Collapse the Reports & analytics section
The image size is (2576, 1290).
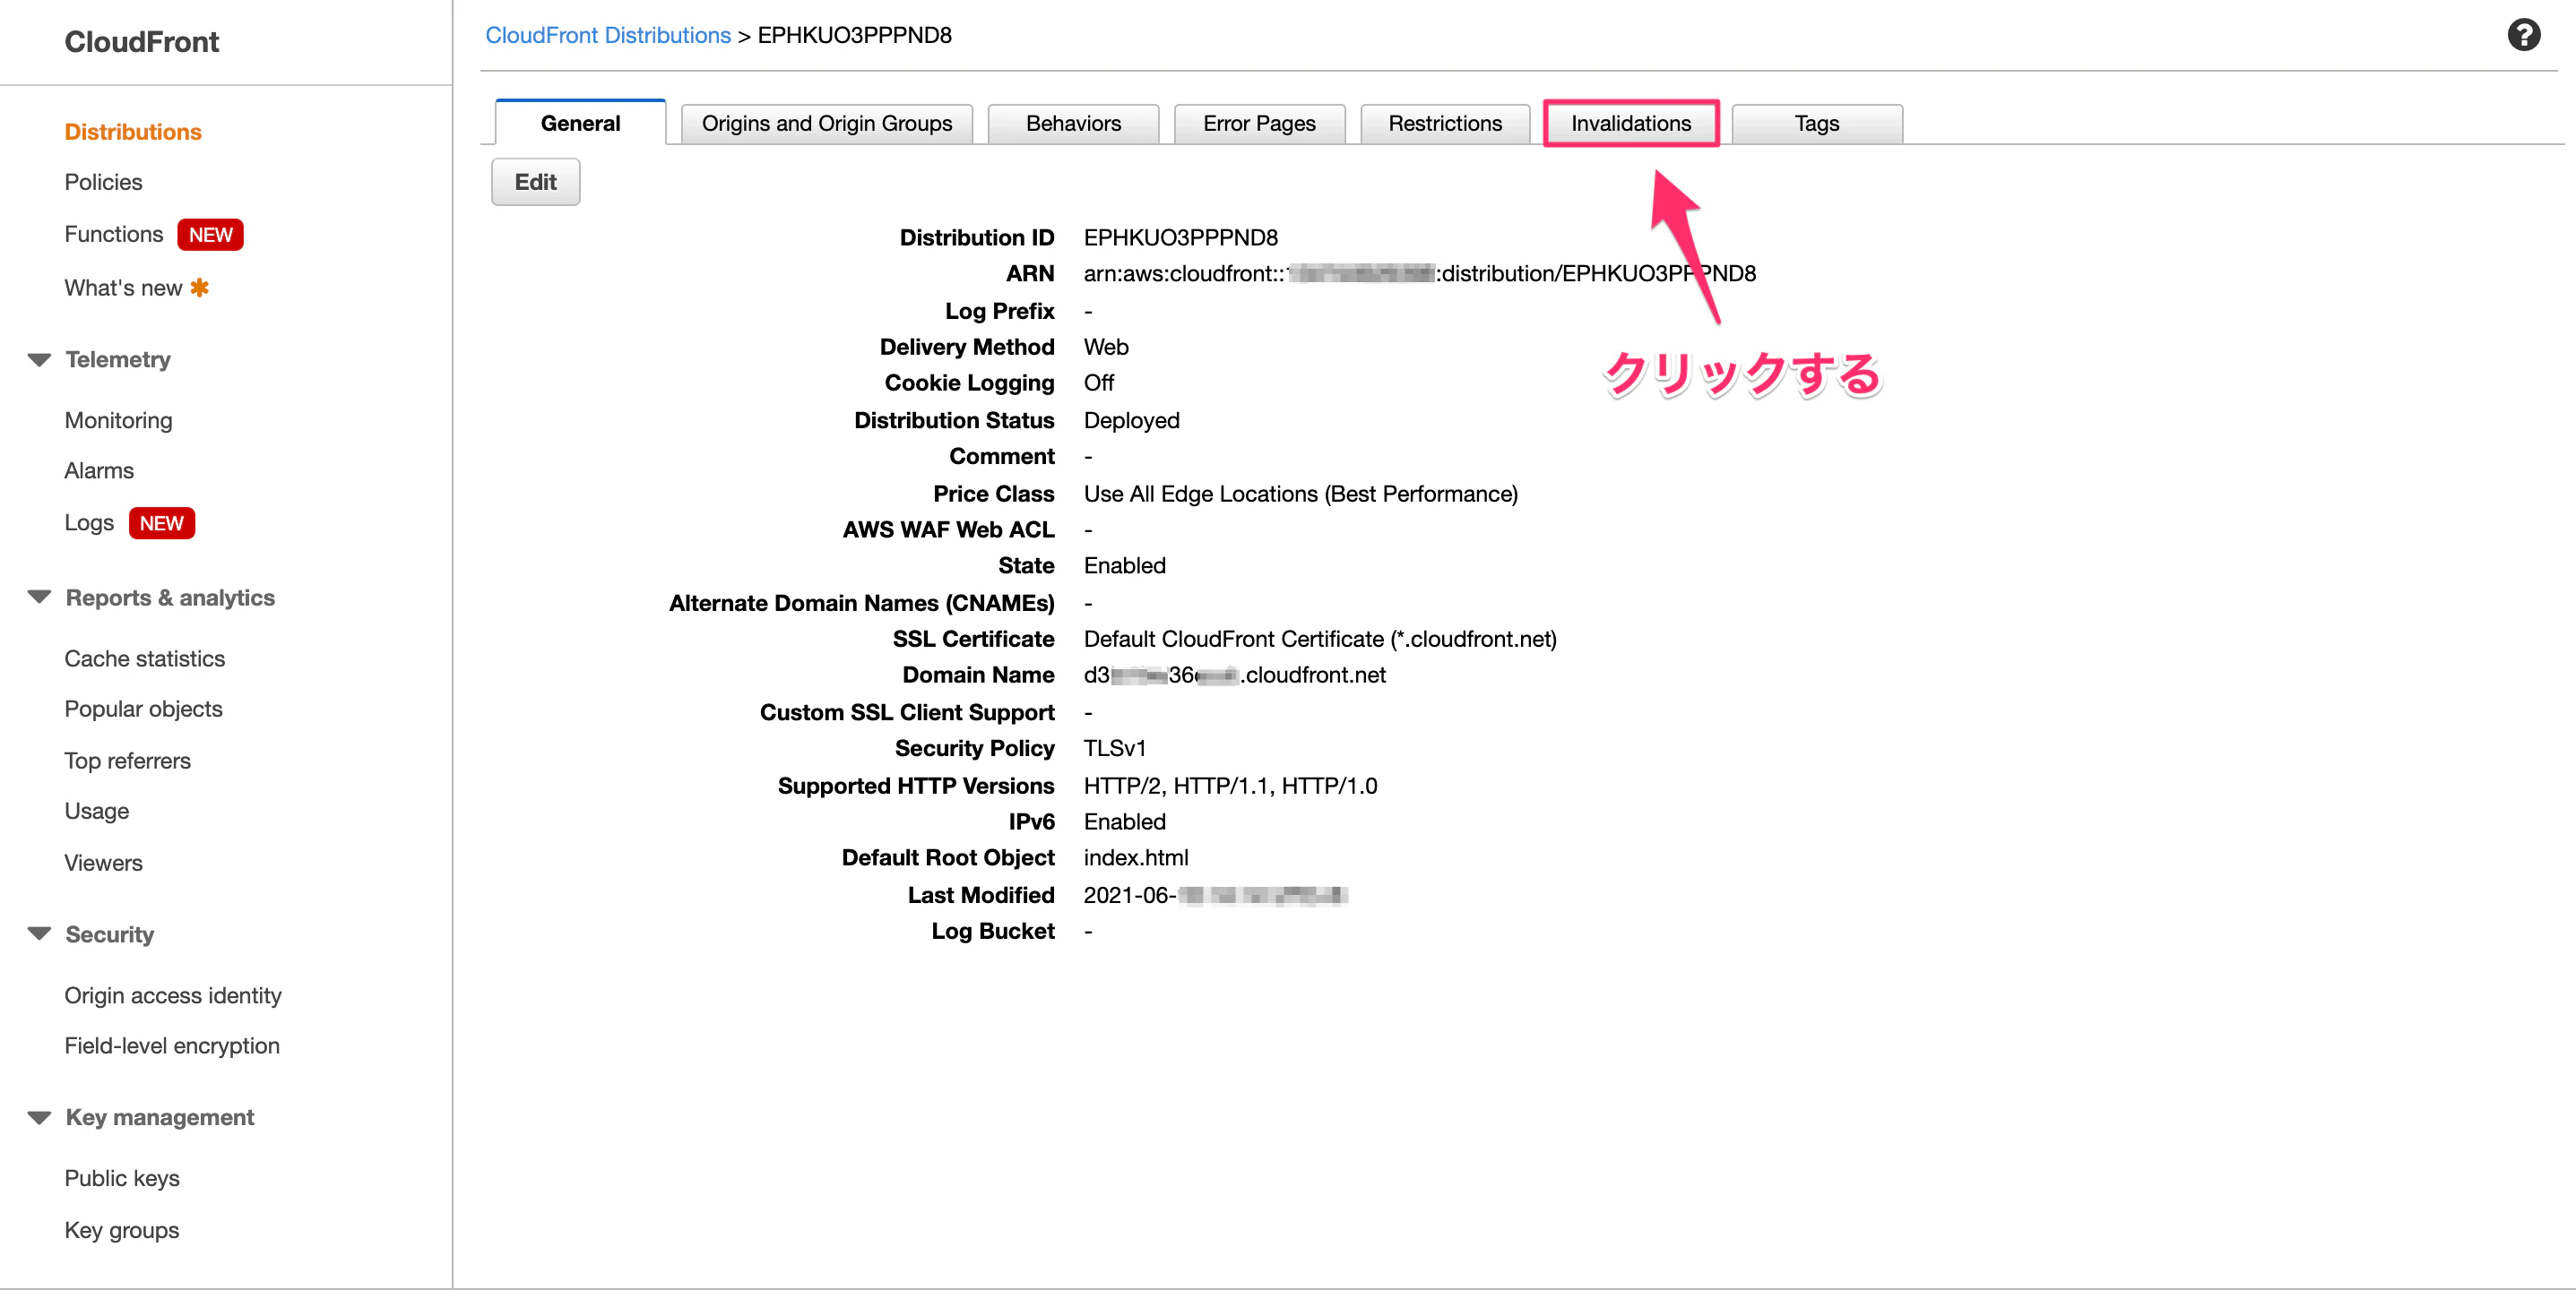point(39,598)
